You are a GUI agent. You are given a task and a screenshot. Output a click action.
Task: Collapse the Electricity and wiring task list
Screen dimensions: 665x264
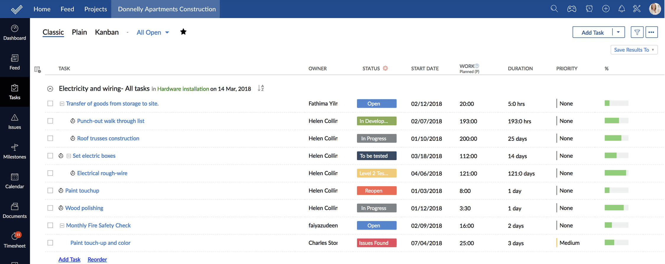[50, 89]
